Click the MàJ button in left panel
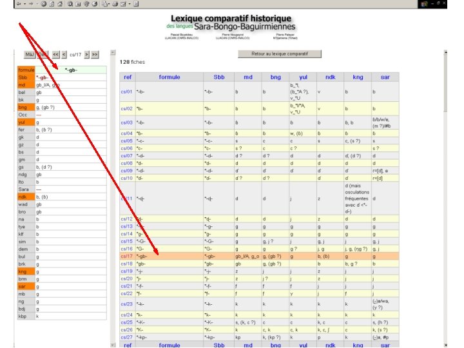 click(x=29, y=54)
